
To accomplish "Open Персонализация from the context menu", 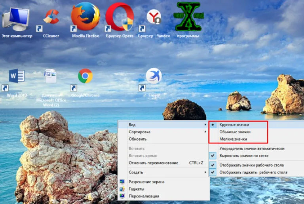I will pyautogui.click(x=163, y=196).
